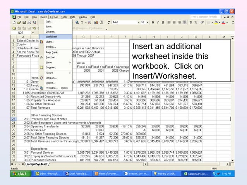The width and height of the screenshot is (247, 185).
Task: Open the Data menu
Action: [72, 17]
